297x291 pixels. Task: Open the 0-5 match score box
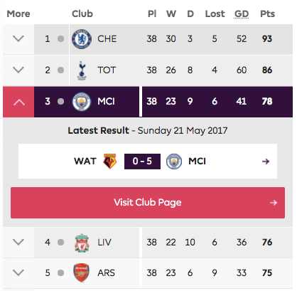click(x=142, y=162)
